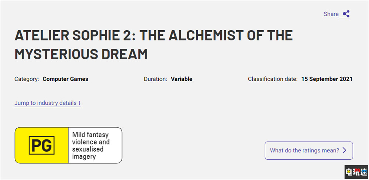Select the 15 September 2021 date

(327, 79)
